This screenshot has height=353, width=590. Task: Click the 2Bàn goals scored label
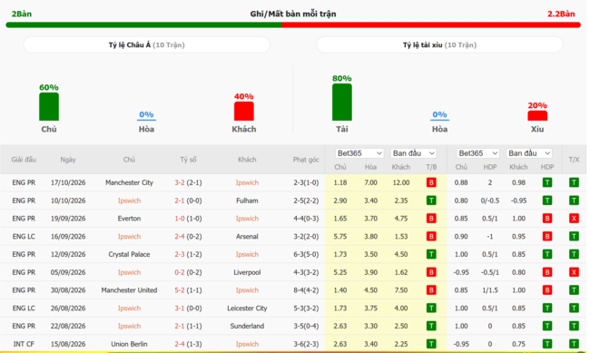pyautogui.click(x=22, y=14)
